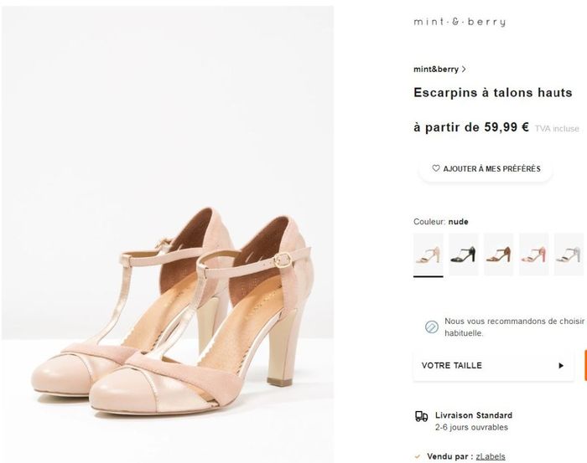Click the chevron next to mint&berry

[x=464, y=69]
